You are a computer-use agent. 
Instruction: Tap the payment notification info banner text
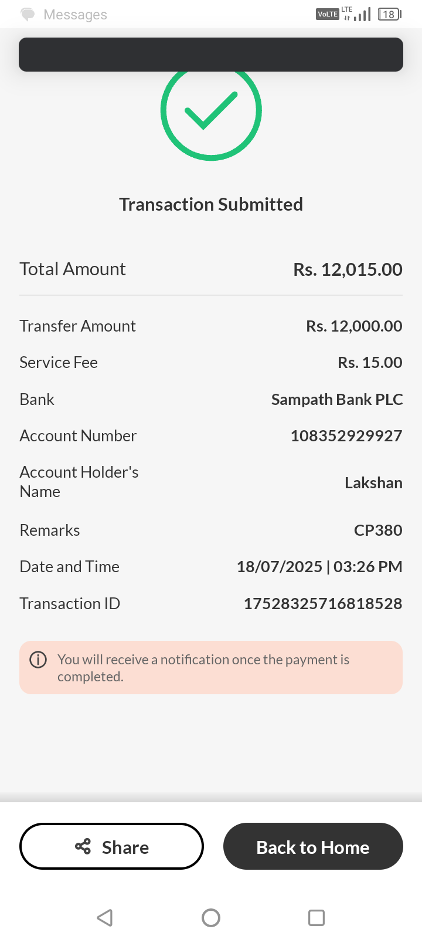203,668
